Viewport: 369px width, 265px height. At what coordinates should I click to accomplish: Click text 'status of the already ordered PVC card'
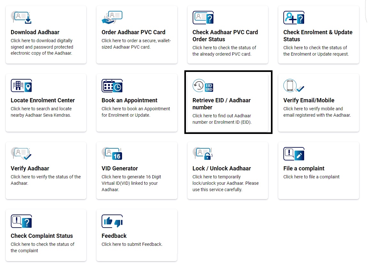pyautogui.click(x=224, y=51)
